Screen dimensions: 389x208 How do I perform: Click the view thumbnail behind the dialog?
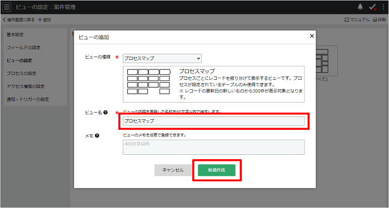(327, 60)
